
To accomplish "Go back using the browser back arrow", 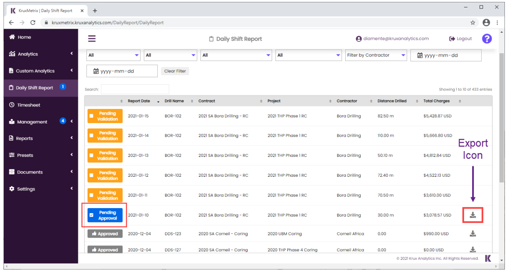I will click(x=11, y=23).
